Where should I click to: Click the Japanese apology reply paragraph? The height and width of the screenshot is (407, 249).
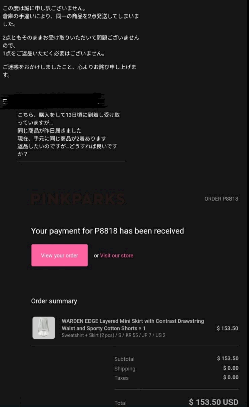[x=71, y=41]
